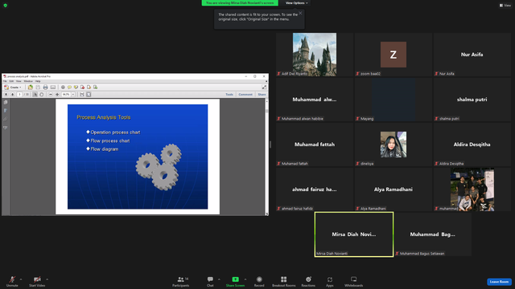Select Aldira Desqitha's participant tile
This screenshot has width=515, height=289.
point(472,144)
